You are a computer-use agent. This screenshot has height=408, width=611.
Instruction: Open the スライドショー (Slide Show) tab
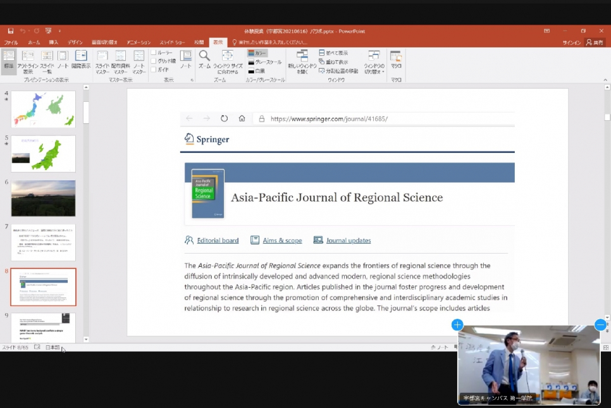tap(172, 42)
